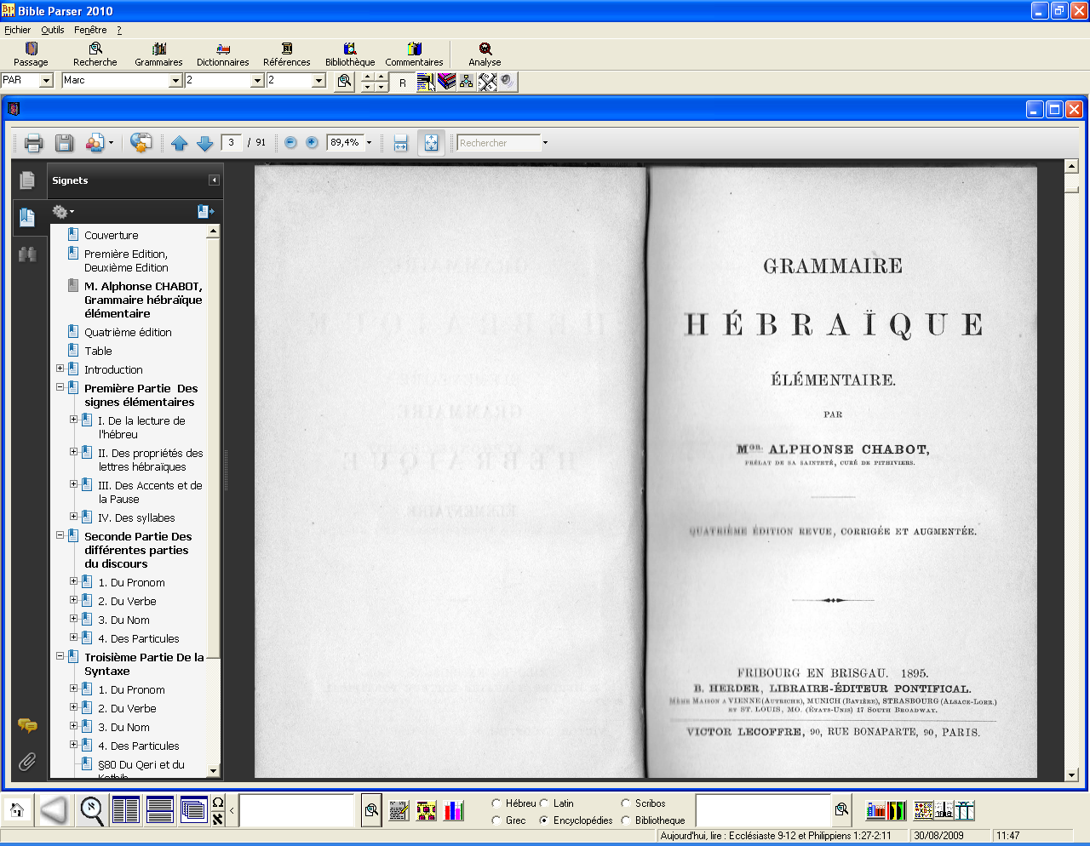Open the bookmark options gear menu

[63, 211]
